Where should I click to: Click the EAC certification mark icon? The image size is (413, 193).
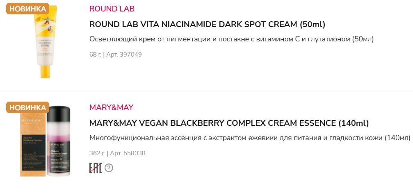[96, 168]
